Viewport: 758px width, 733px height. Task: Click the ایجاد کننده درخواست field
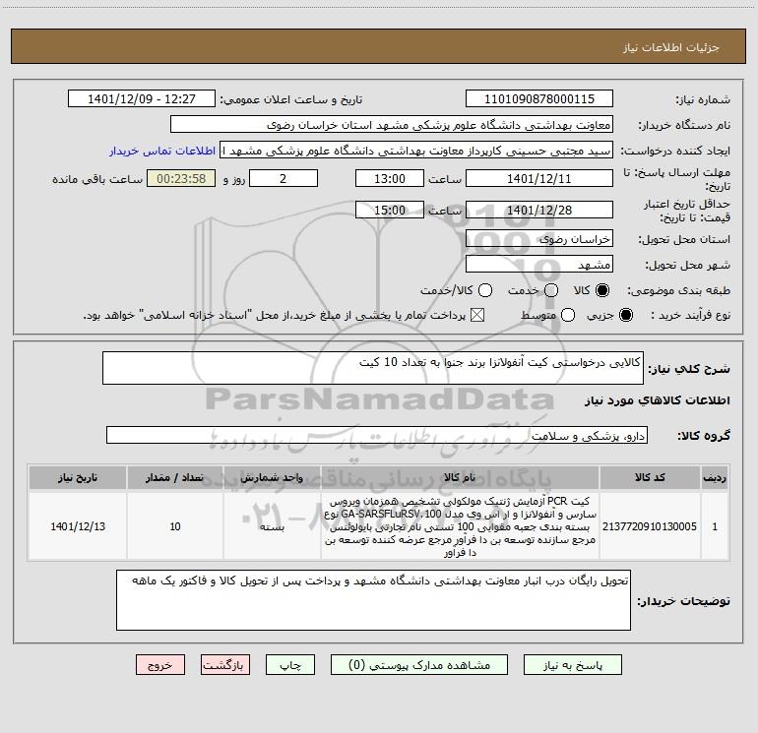pyautogui.click(x=416, y=150)
